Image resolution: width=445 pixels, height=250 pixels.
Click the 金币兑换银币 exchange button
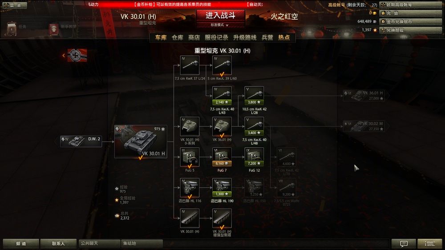tap(410, 21)
